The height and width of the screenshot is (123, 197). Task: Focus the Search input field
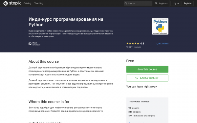[138, 3]
